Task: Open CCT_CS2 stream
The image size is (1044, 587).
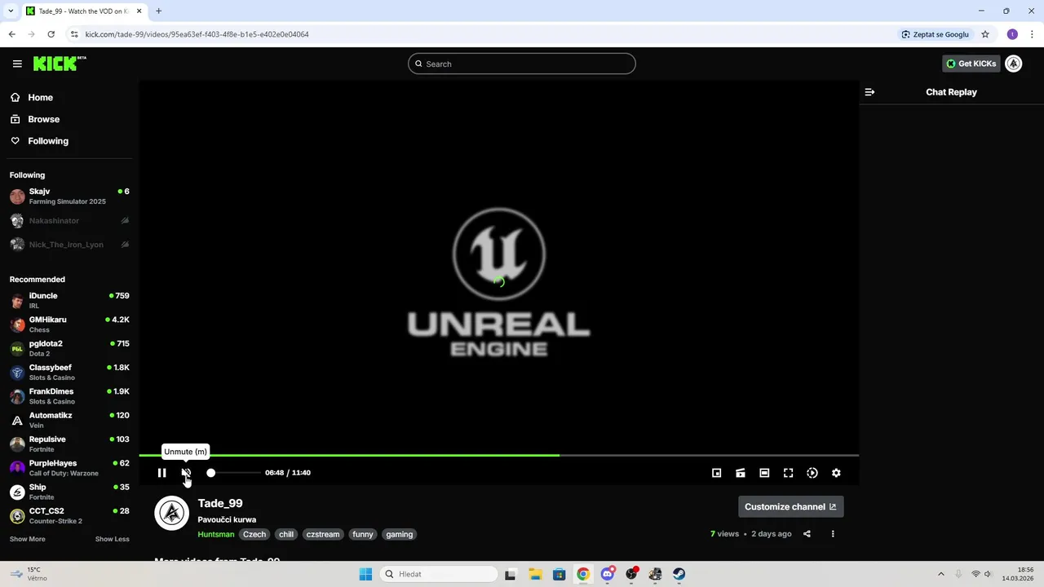Action: coord(69,516)
